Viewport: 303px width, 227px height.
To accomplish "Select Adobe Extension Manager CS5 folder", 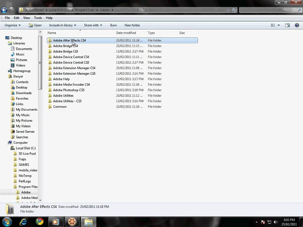I will 74,73.
